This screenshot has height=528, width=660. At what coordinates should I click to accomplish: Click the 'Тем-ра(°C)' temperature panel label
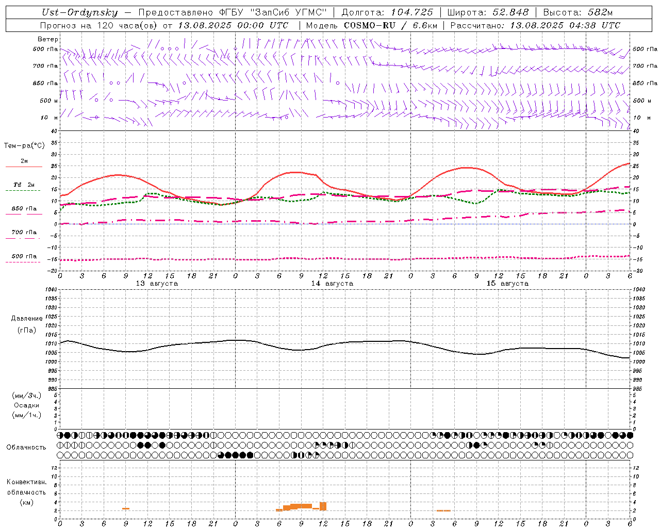24,146
